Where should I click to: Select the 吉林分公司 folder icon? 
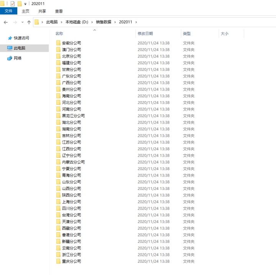58,136
